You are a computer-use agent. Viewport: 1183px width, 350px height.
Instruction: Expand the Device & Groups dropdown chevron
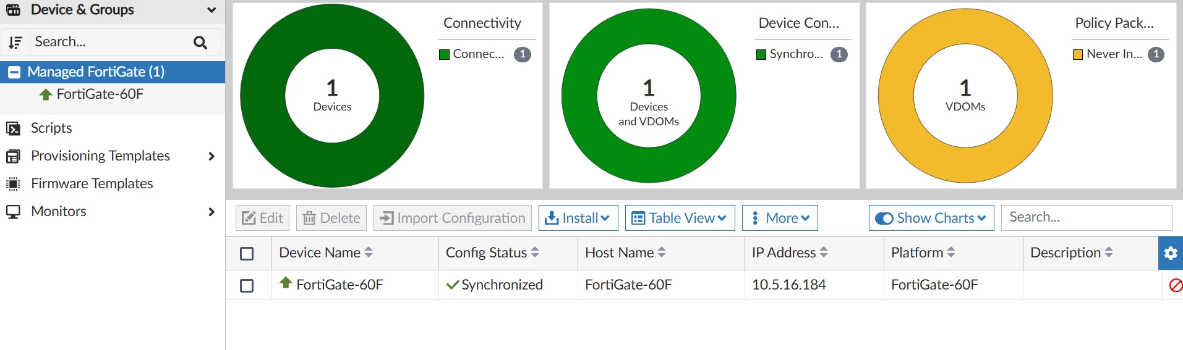click(x=211, y=10)
